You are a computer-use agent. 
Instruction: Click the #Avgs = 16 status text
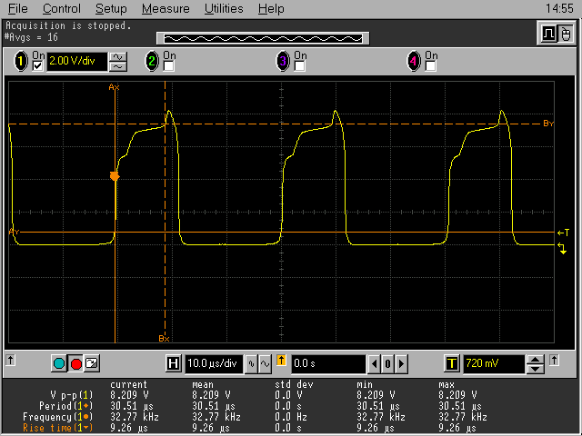[31, 37]
